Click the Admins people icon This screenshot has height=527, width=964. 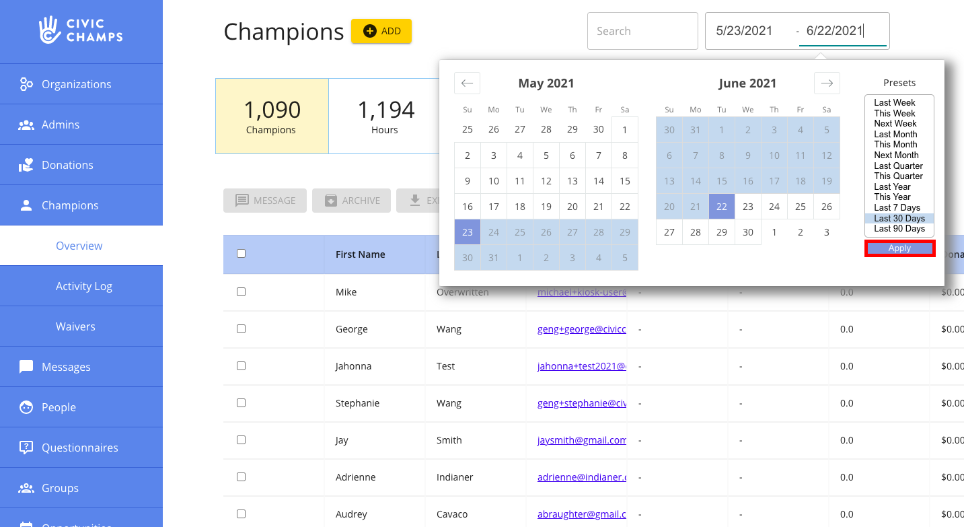pos(26,125)
